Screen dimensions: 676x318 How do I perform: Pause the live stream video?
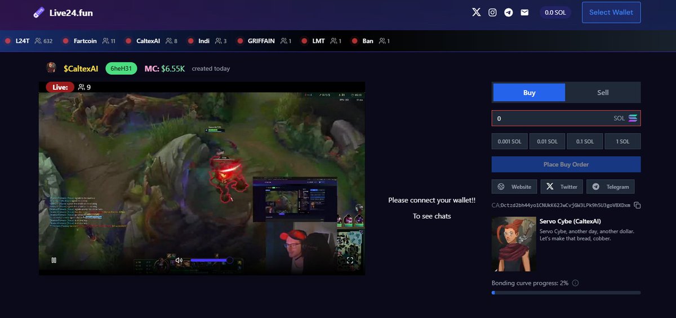click(54, 260)
